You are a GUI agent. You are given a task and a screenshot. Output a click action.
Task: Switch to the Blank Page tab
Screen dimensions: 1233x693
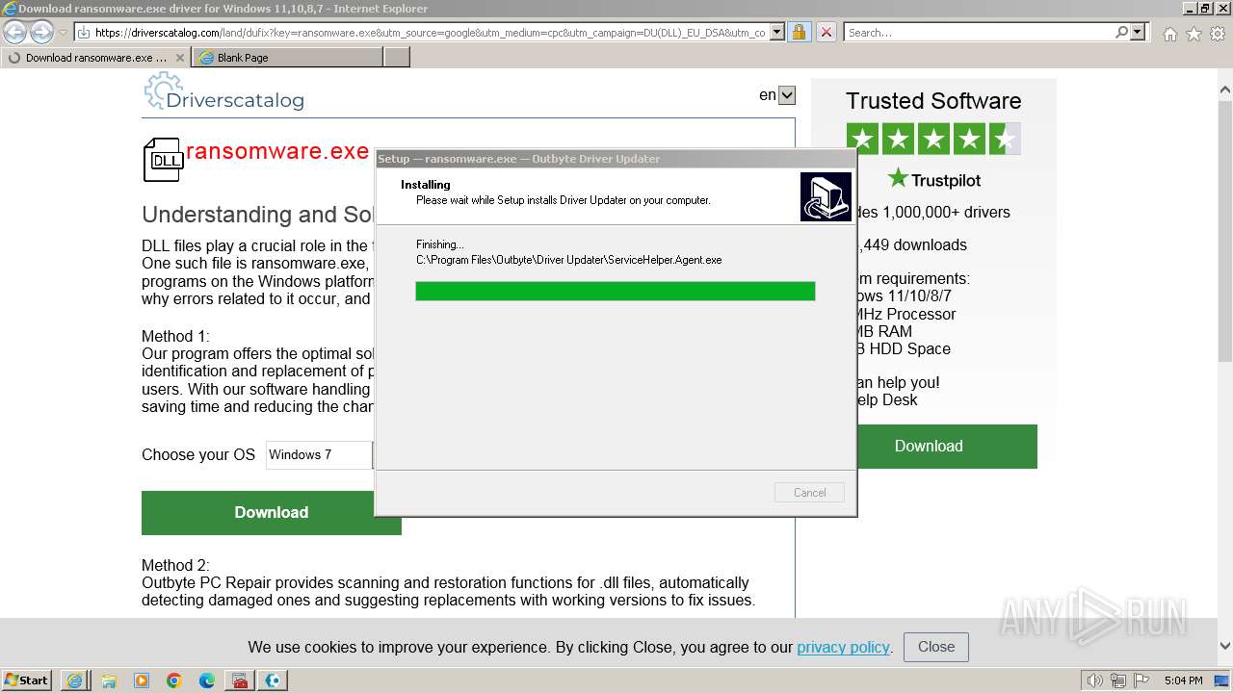tap(287, 58)
